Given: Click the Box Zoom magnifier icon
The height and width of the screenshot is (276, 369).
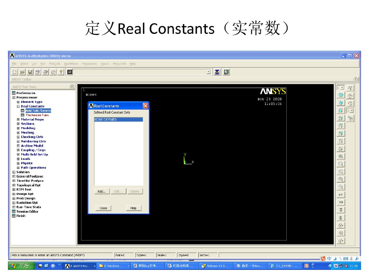Looking at the screenshot, I should tap(341, 164).
